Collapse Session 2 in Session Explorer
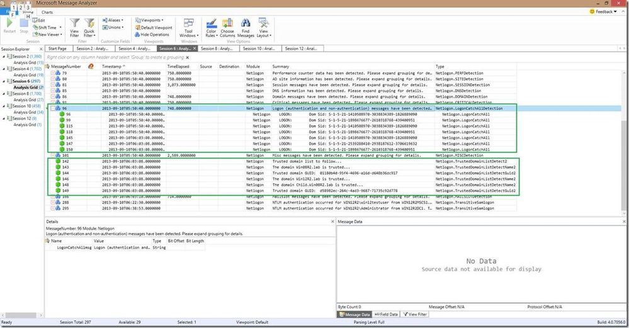629x328 pixels. (4, 57)
